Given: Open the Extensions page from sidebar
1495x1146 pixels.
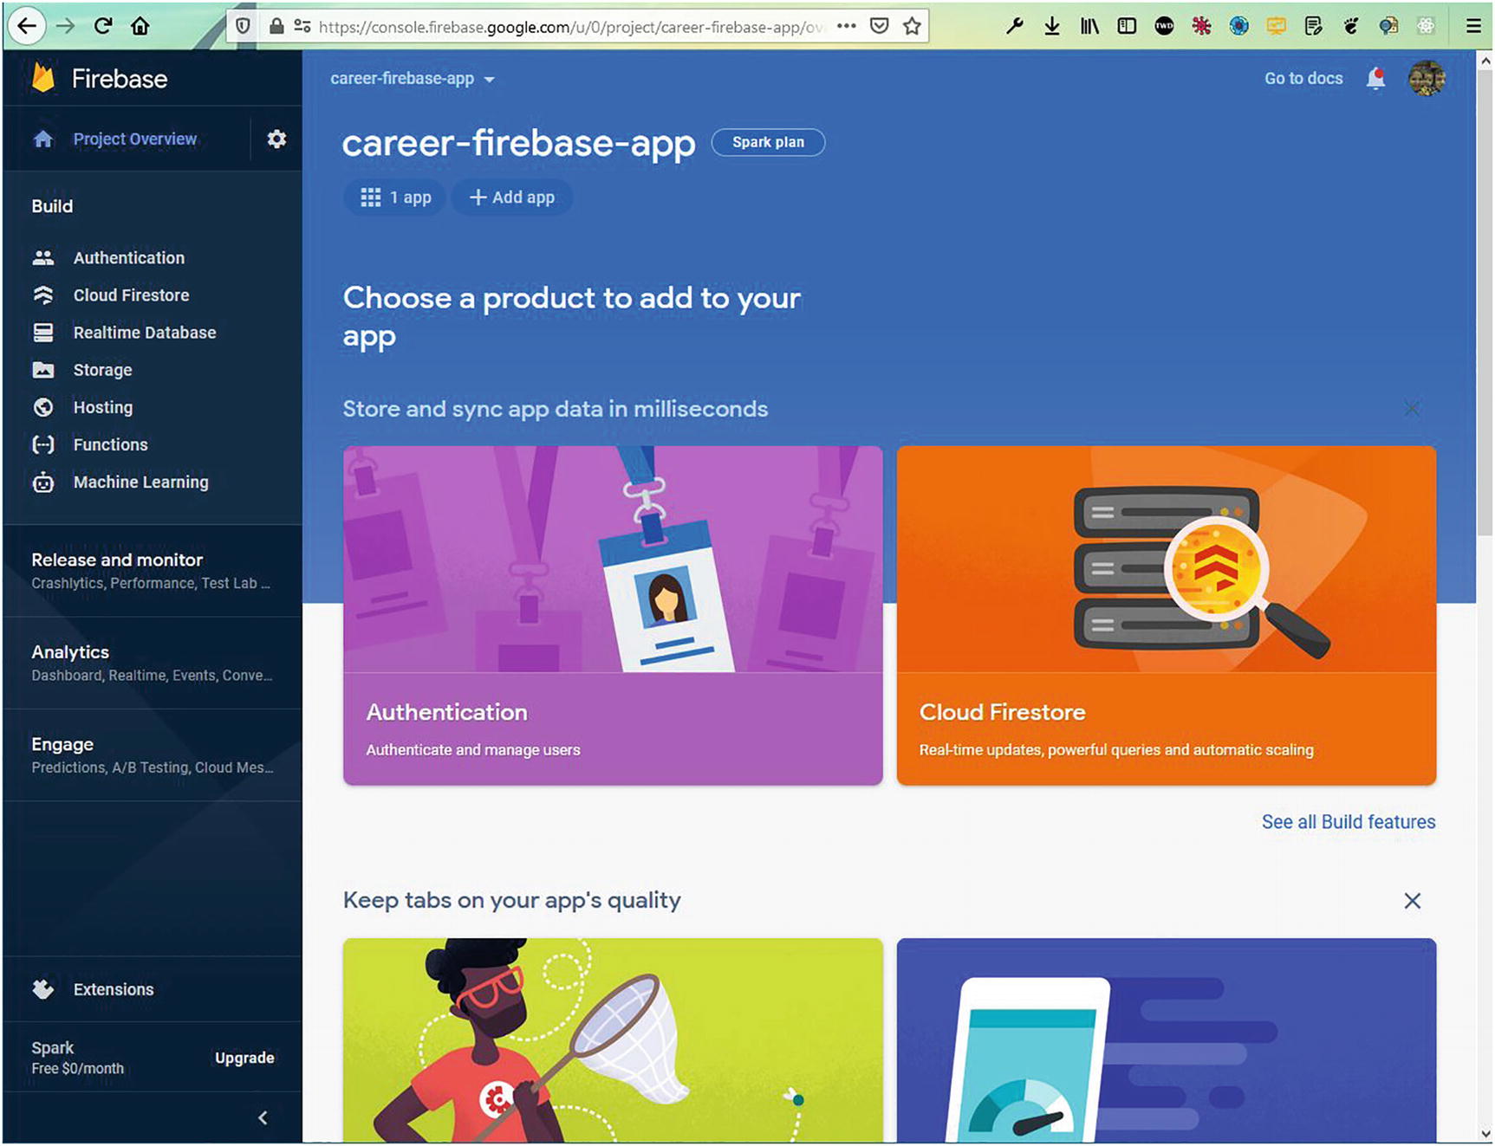Looking at the screenshot, I should [113, 989].
